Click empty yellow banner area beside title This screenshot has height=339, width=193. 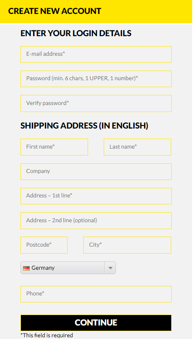(147, 11)
